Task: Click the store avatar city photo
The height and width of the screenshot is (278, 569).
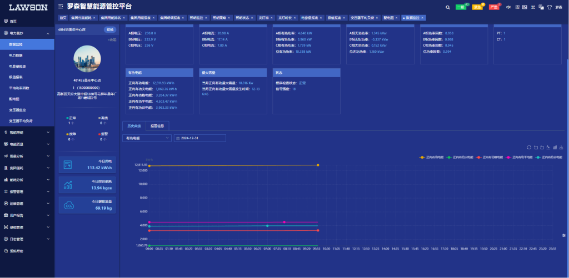Action: (87, 59)
